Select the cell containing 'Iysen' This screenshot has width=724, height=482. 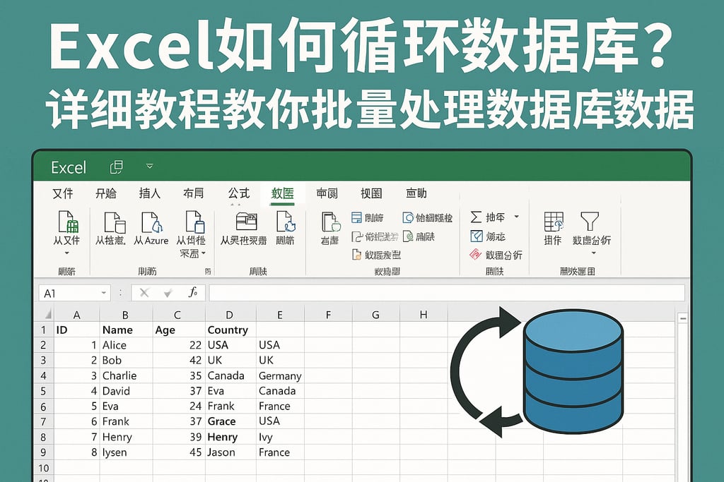pyautogui.click(x=126, y=452)
